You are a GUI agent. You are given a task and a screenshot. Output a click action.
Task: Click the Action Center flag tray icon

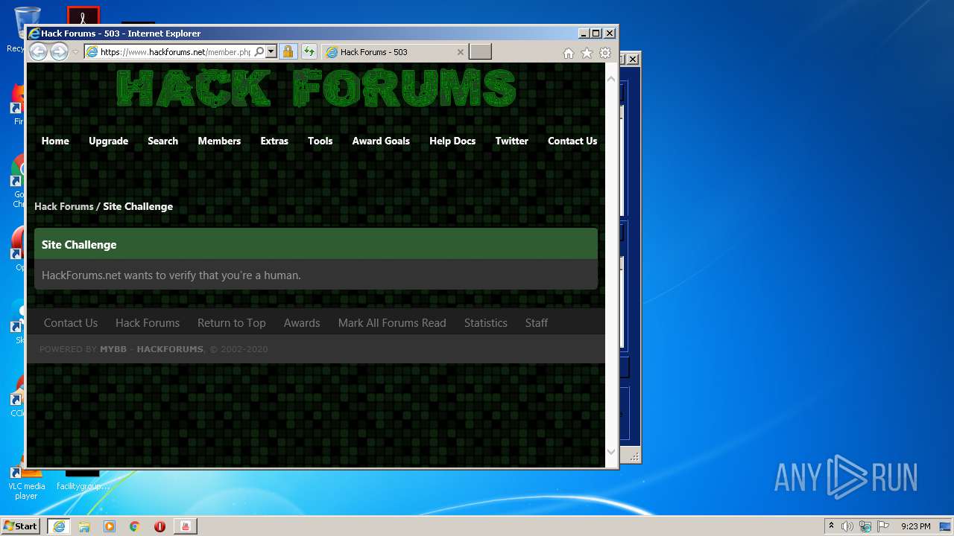pyautogui.click(x=883, y=526)
